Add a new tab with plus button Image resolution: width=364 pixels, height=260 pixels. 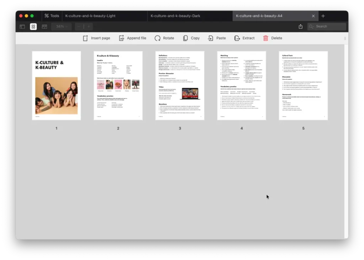[323, 16]
